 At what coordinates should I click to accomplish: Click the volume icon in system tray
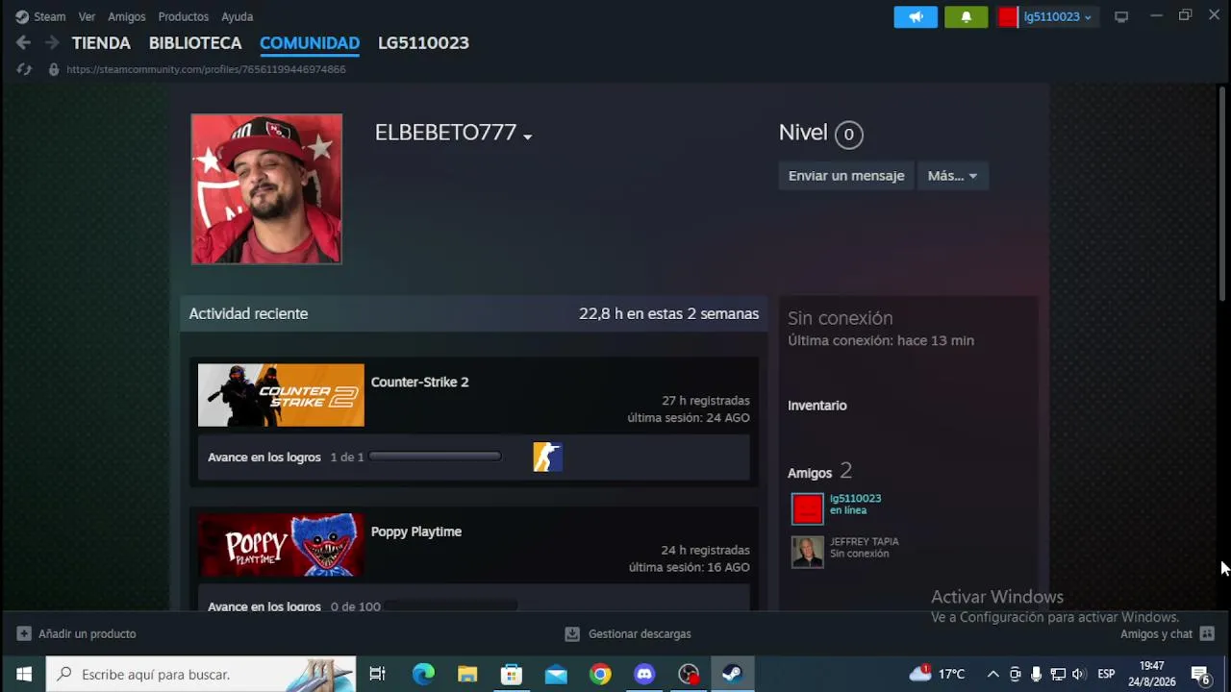click(1079, 674)
